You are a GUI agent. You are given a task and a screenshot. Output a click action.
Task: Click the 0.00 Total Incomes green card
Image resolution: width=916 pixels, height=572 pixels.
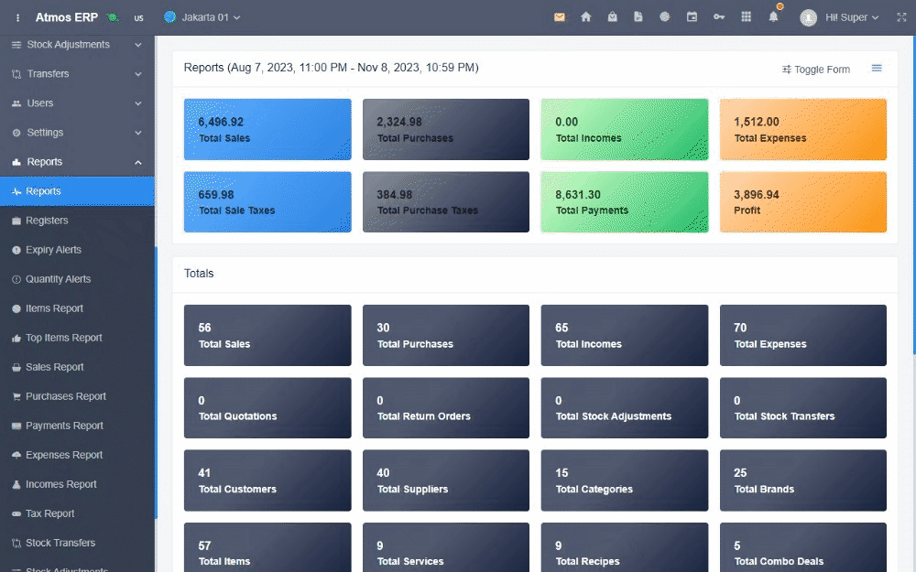625,129
